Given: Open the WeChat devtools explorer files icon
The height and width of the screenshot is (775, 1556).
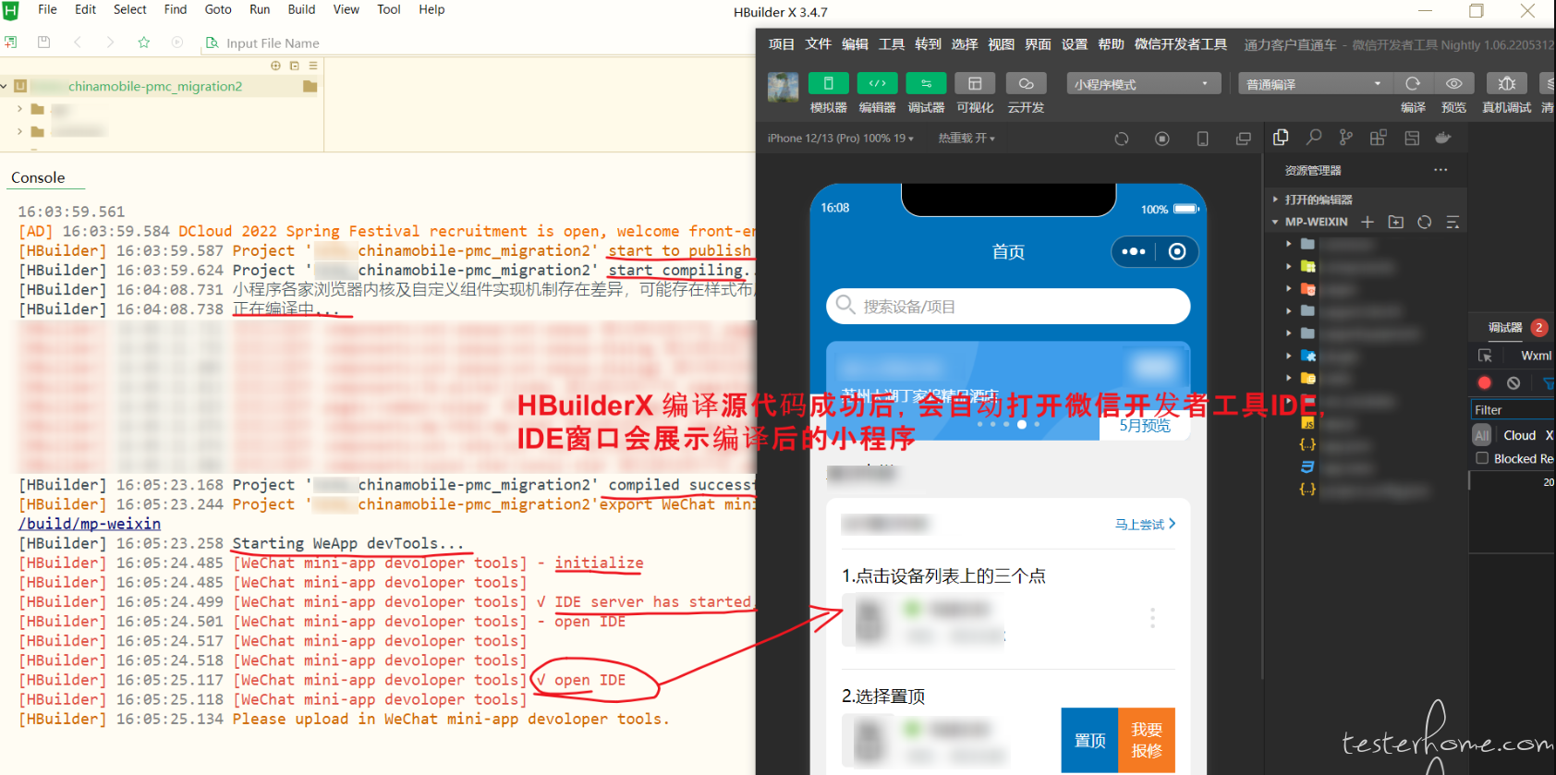Looking at the screenshot, I should point(1281,138).
